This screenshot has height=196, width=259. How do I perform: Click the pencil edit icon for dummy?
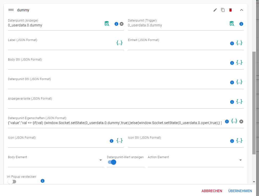click(215, 10)
